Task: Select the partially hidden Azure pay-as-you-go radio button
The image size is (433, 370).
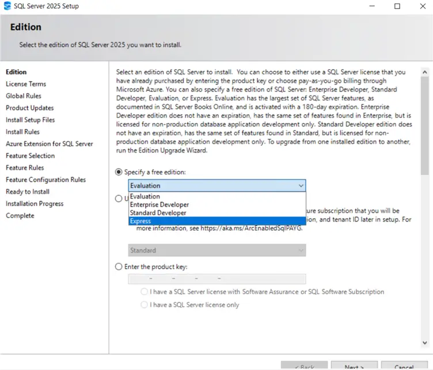Action: (119, 199)
